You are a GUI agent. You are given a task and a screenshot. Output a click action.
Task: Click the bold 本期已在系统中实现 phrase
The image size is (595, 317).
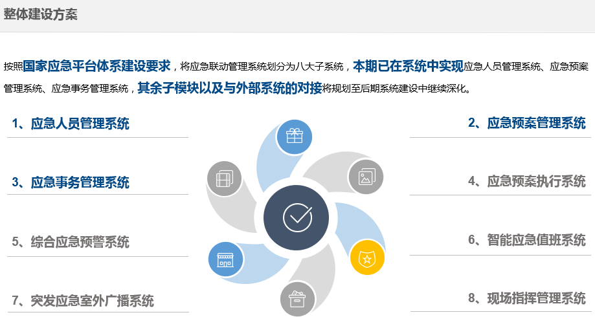coord(409,66)
